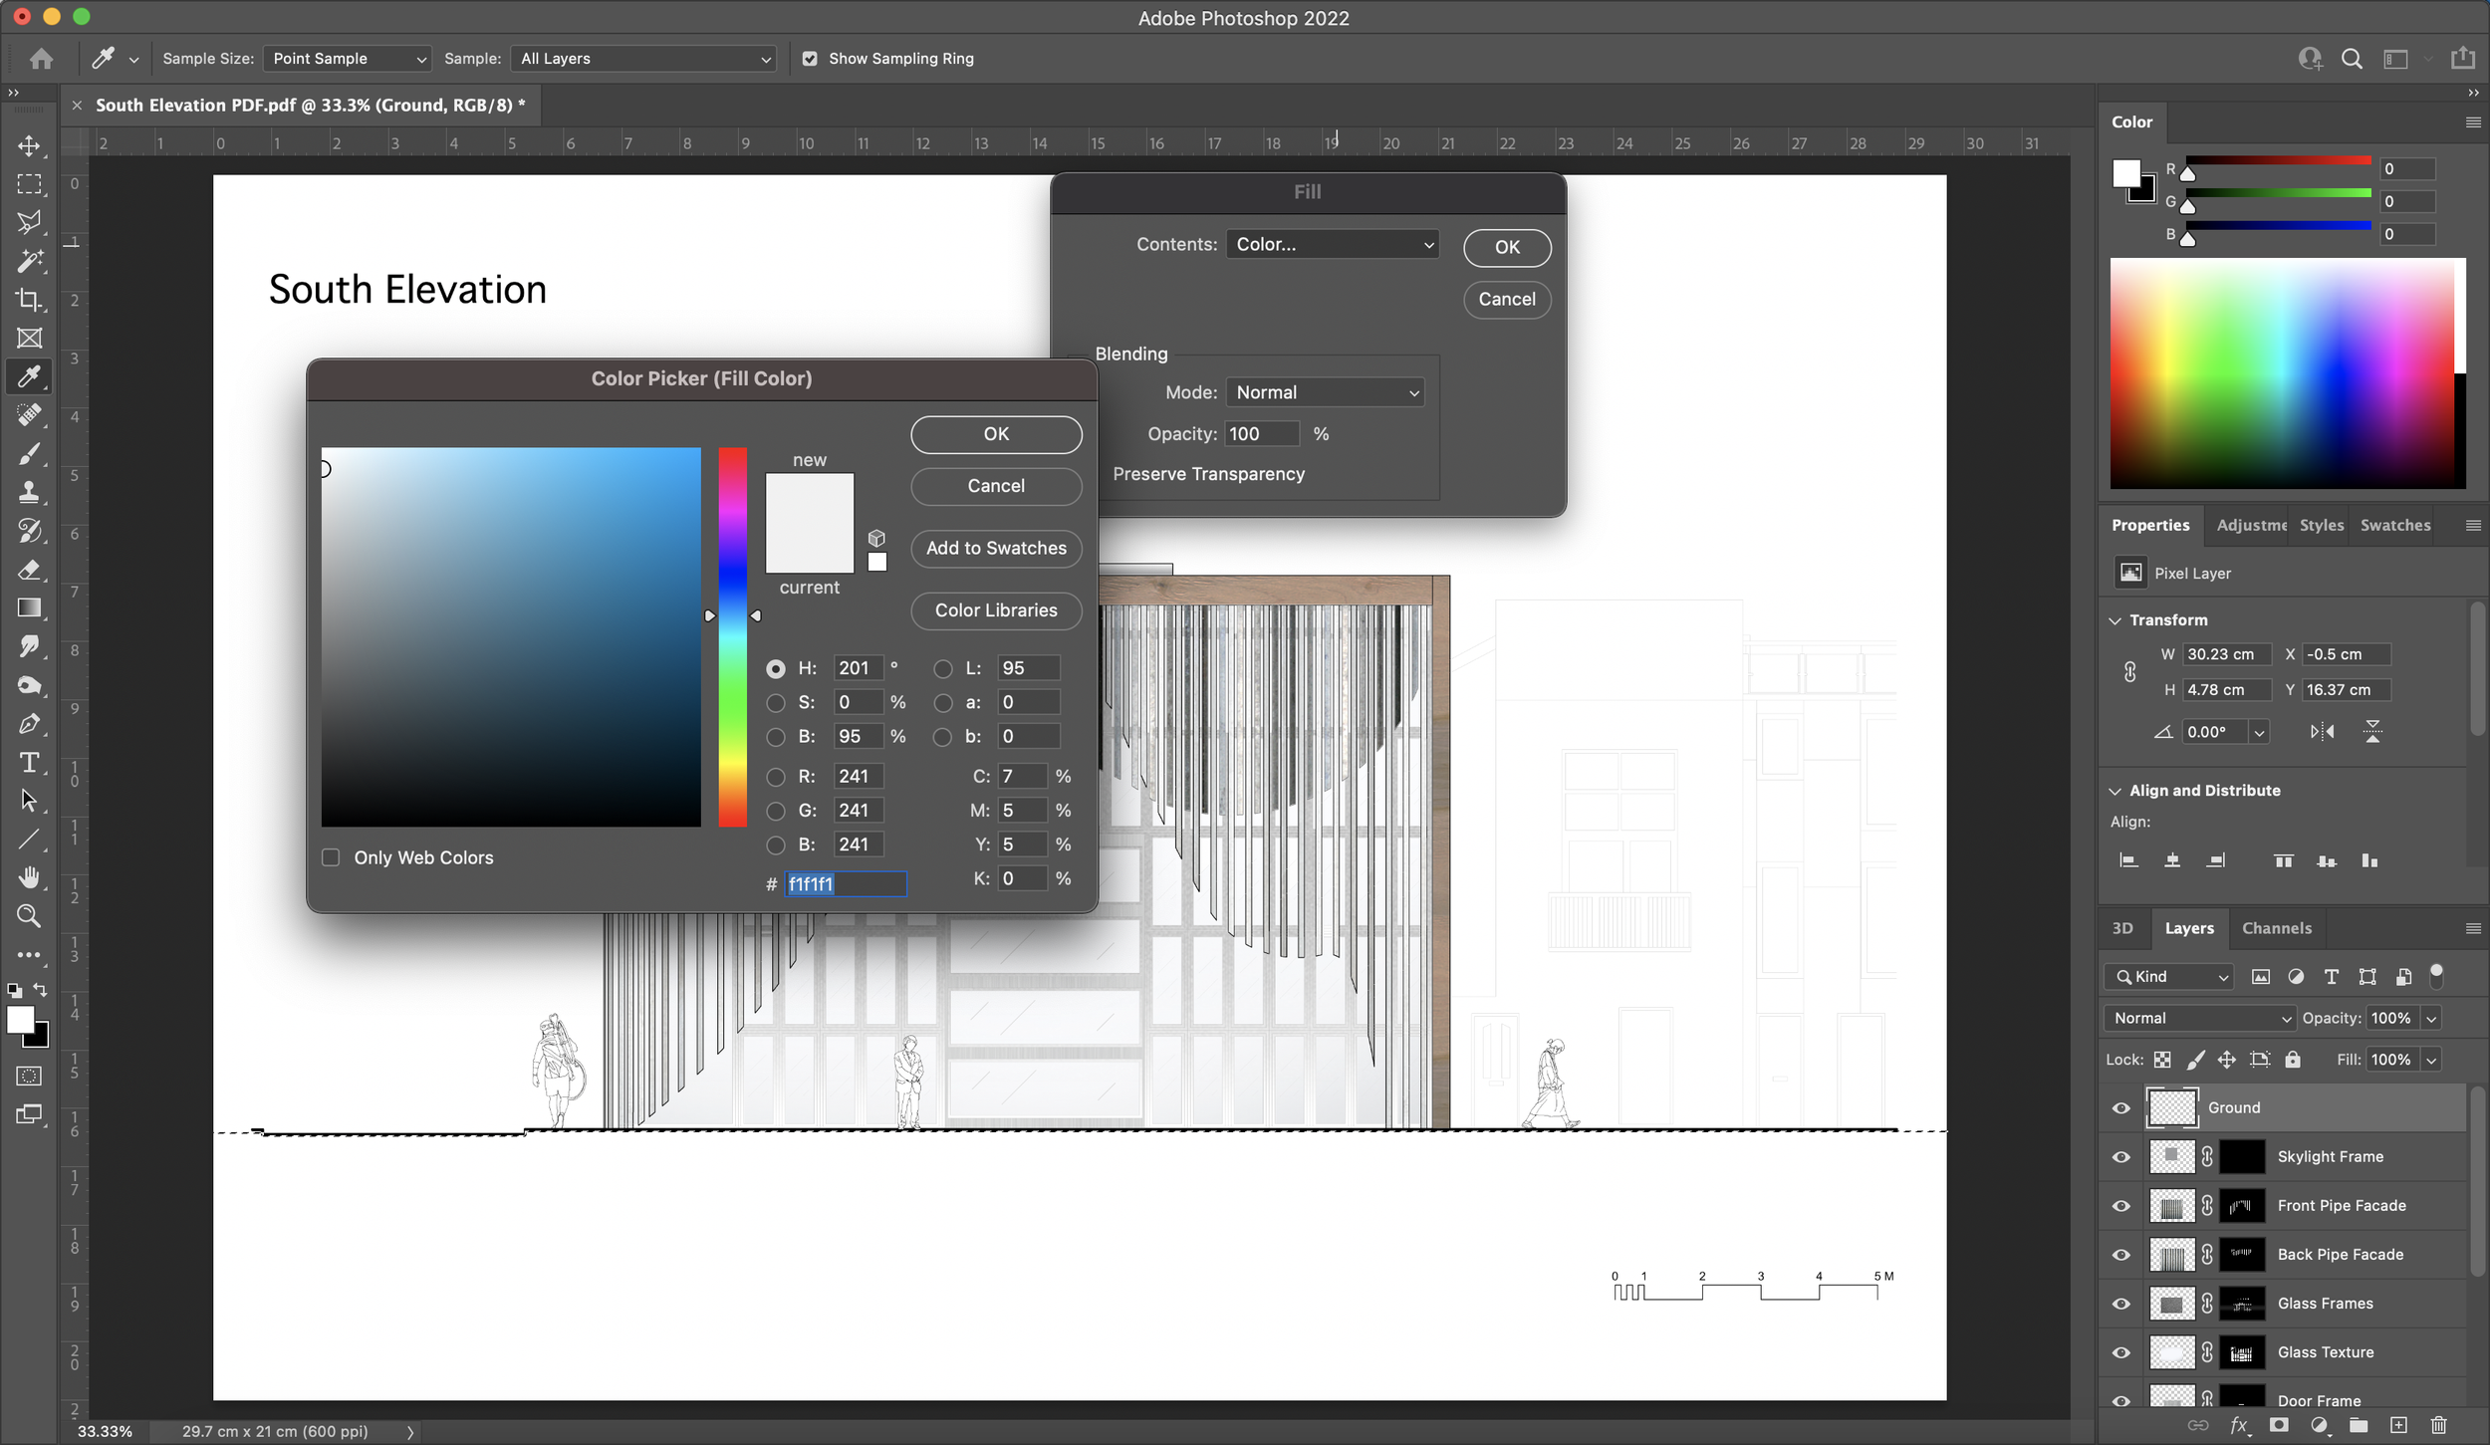Select the Crop tool

click(29, 300)
